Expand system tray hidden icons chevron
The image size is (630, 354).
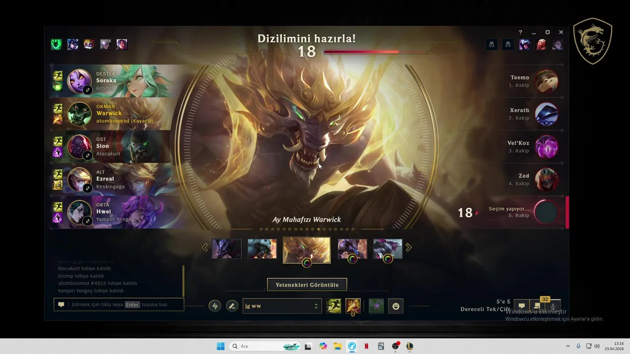click(568, 346)
